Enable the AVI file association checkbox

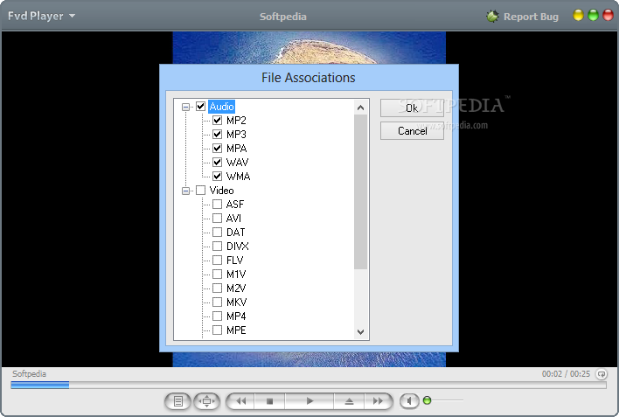pyautogui.click(x=217, y=218)
